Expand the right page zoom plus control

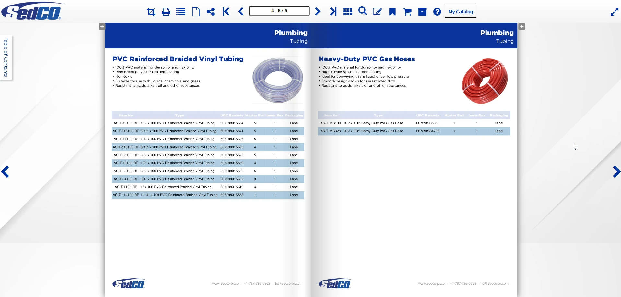pos(522,26)
